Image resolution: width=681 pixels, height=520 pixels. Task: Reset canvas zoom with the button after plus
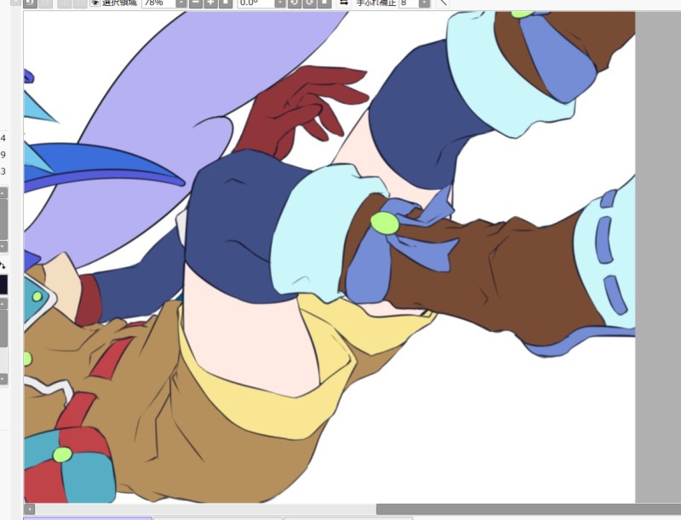click(226, 3)
